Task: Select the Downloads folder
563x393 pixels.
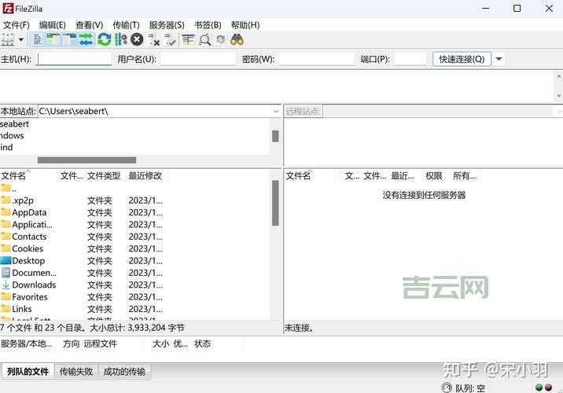Action: click(28, 285)
